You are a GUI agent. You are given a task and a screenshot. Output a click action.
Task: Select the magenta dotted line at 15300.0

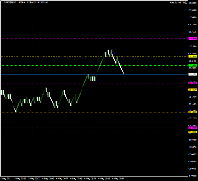(94, 39)
